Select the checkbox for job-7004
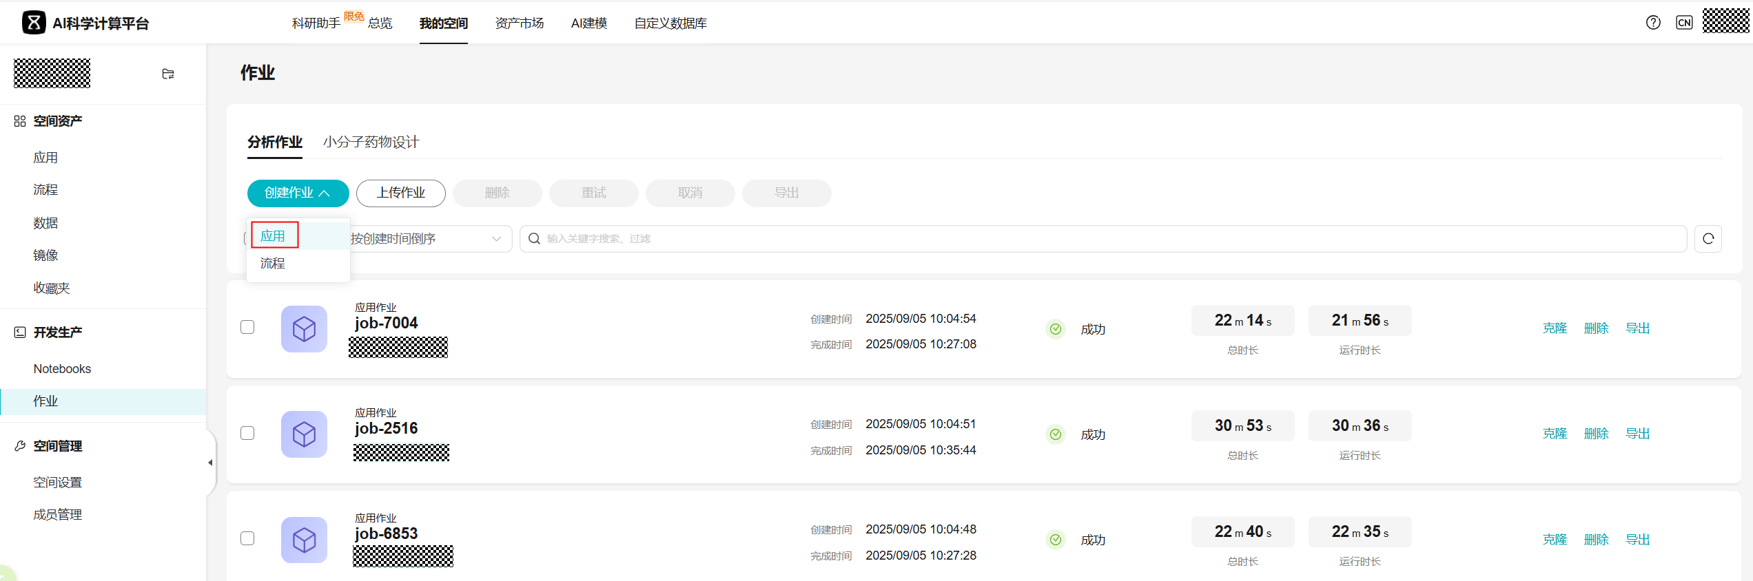1753x581 pixels. [247, 327]
